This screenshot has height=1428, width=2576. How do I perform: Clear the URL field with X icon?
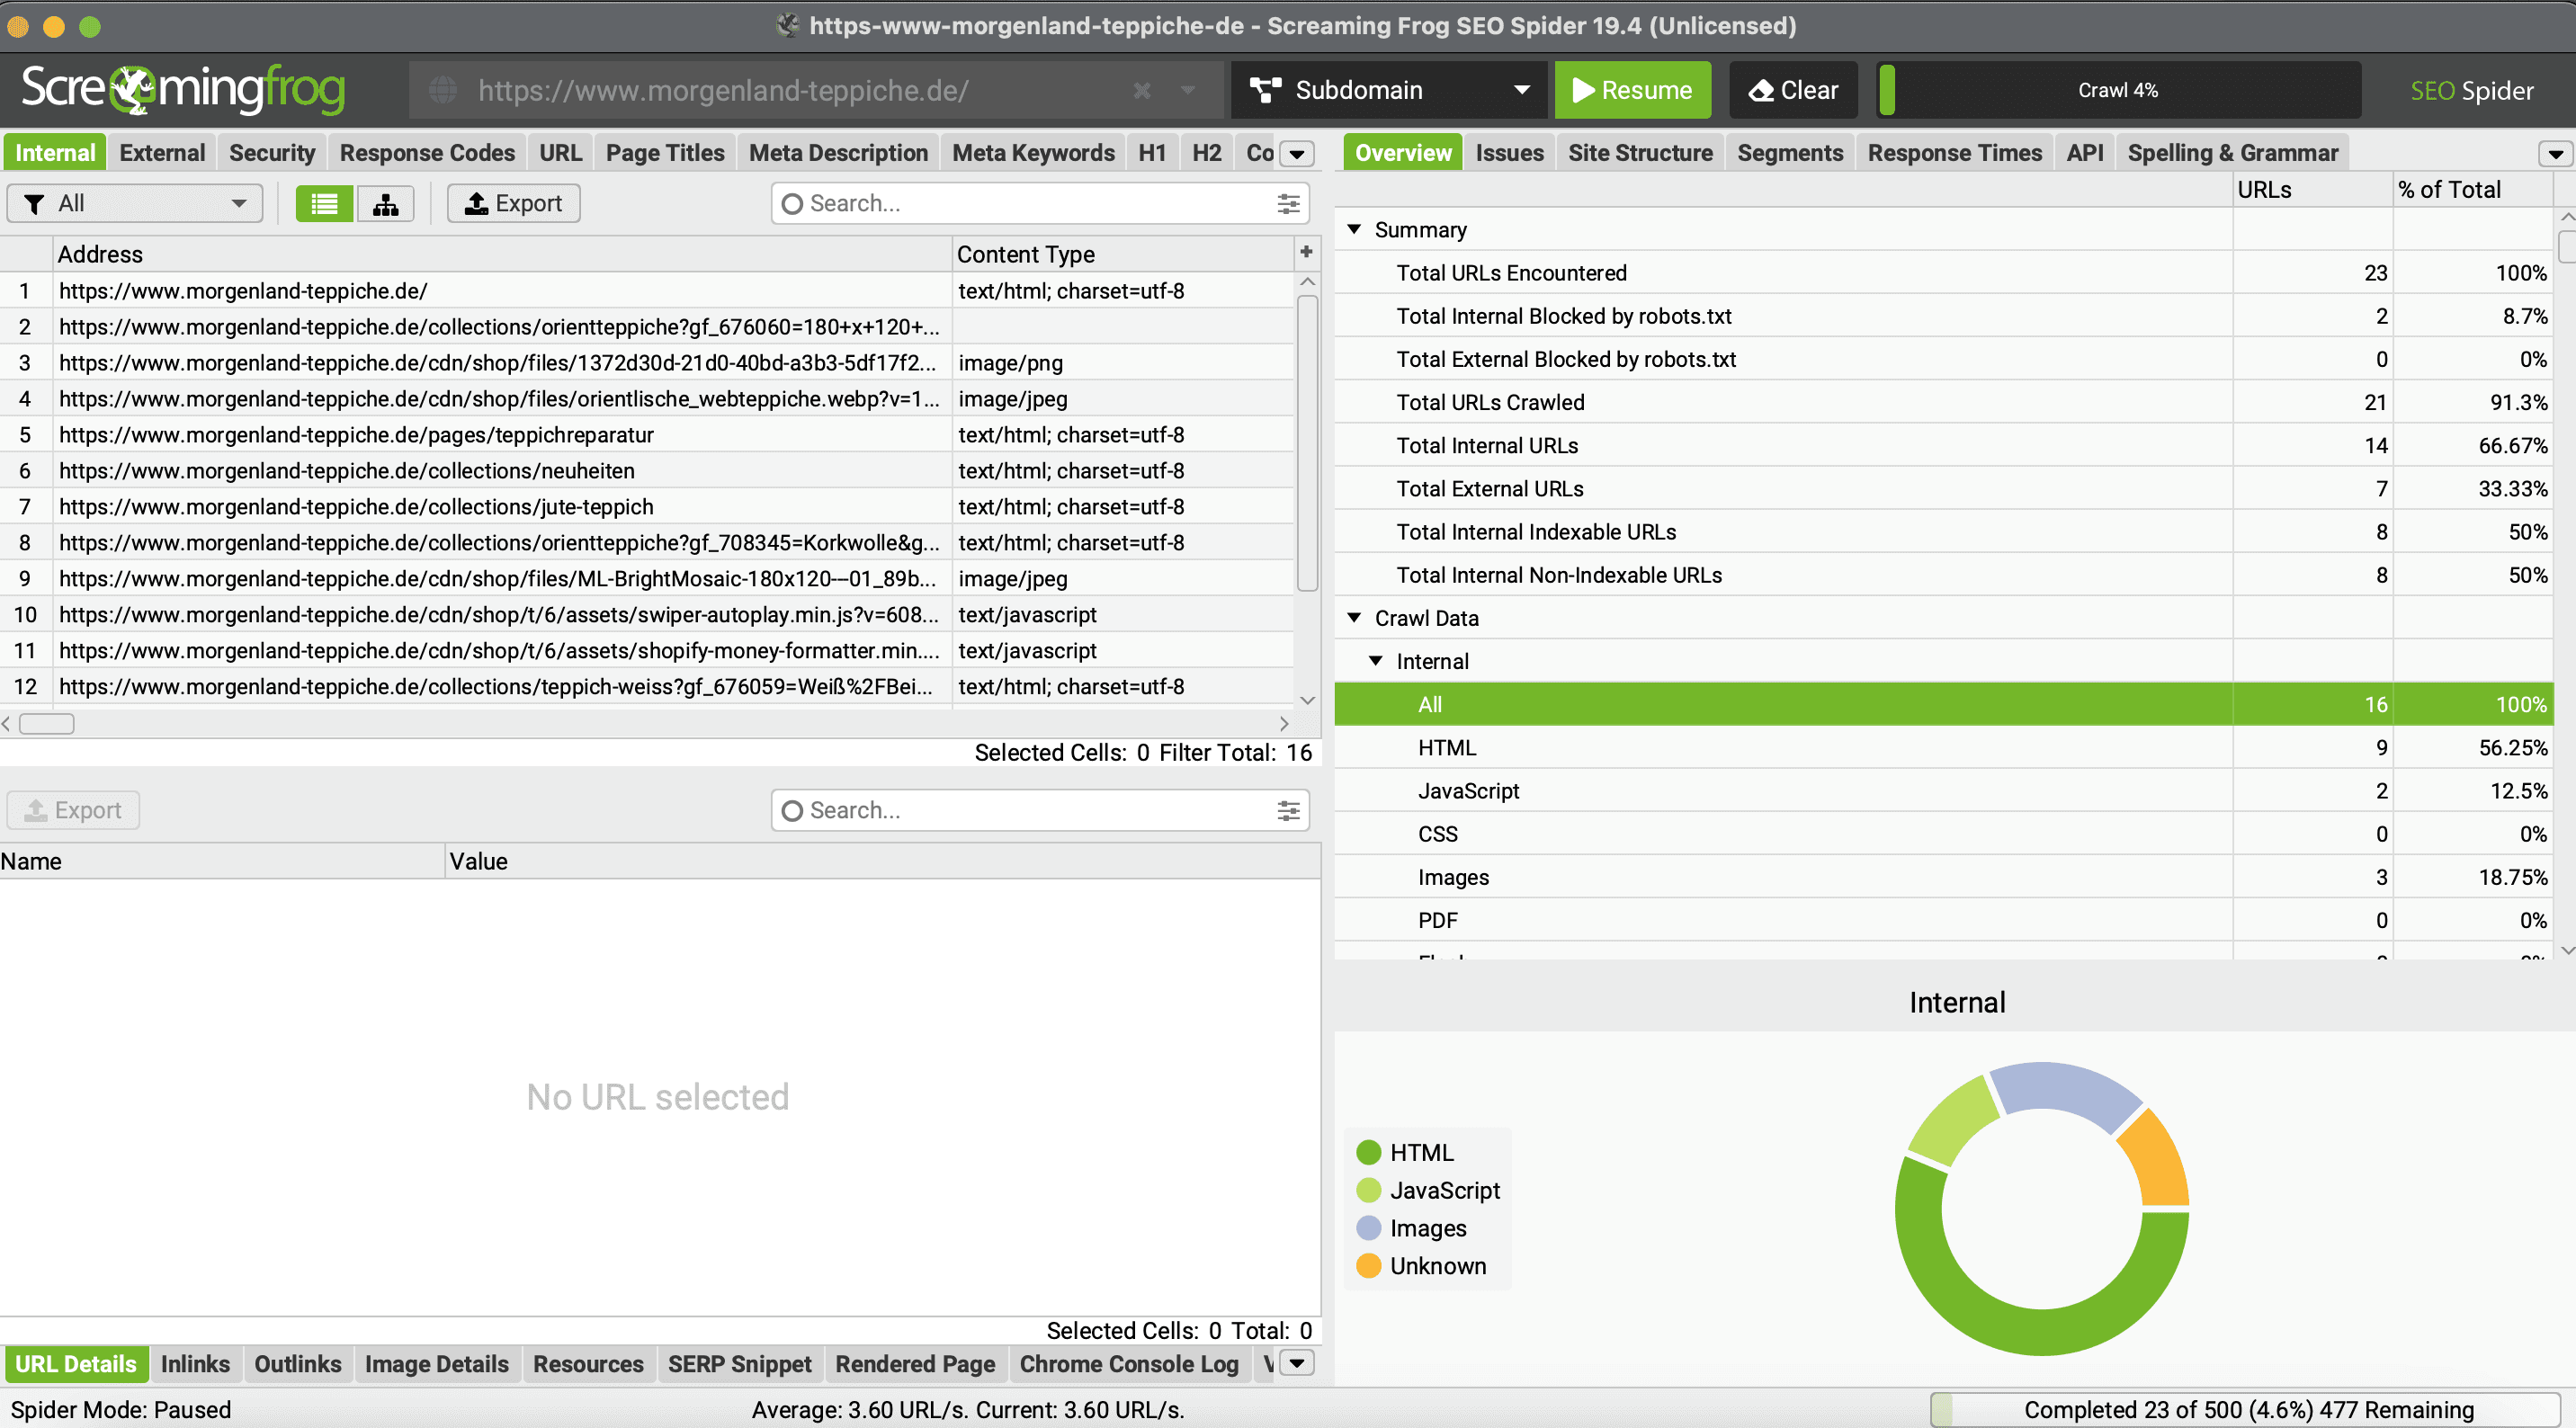1141,91
